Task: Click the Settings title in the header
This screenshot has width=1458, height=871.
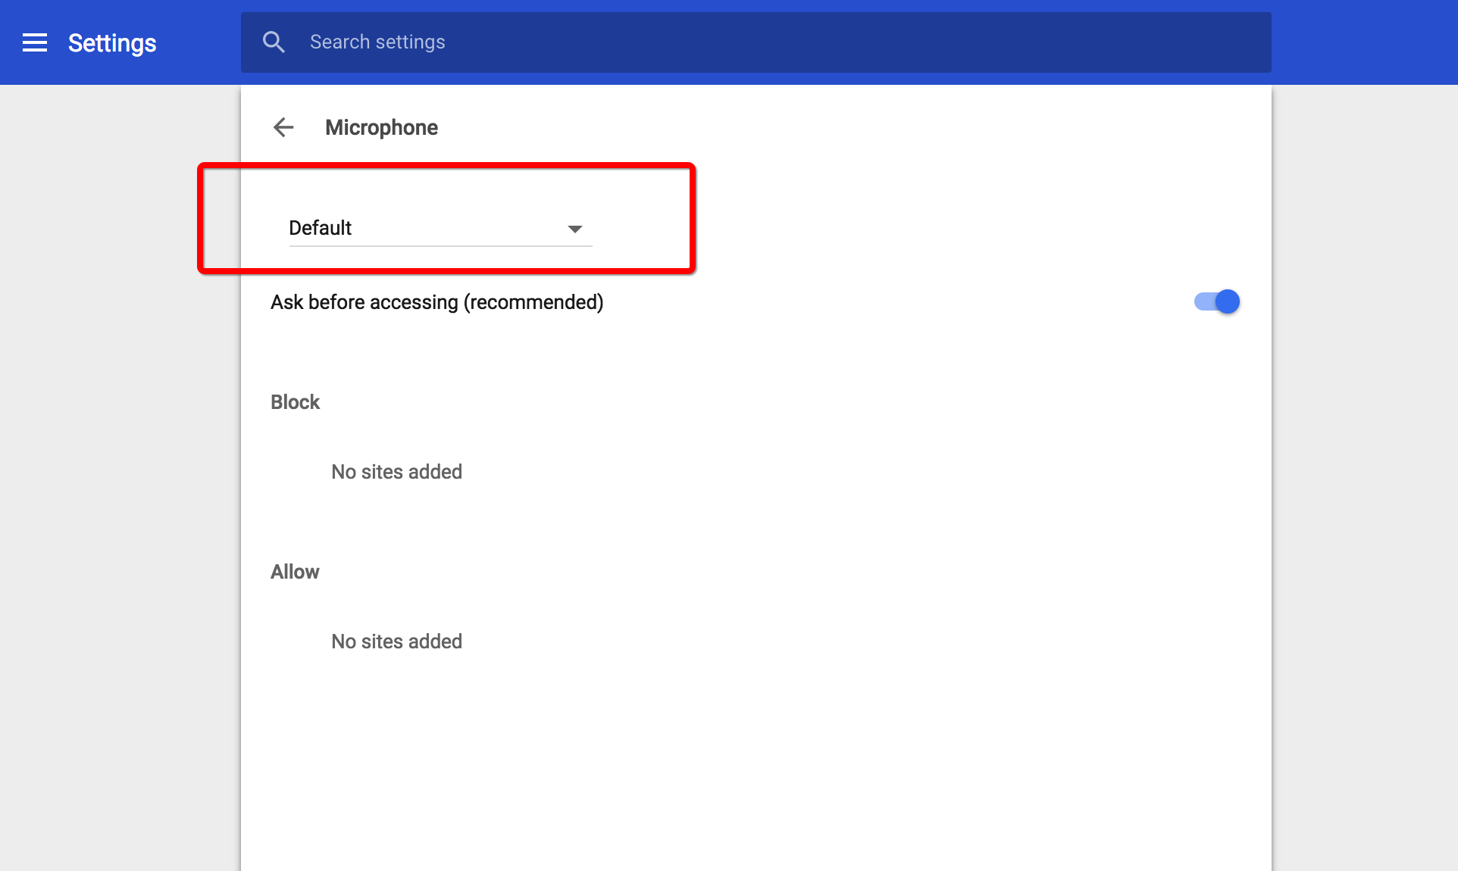Action: [x=111, y=43]
